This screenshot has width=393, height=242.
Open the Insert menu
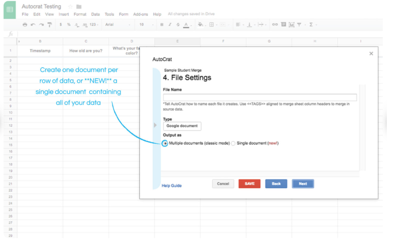pos(64,14)
